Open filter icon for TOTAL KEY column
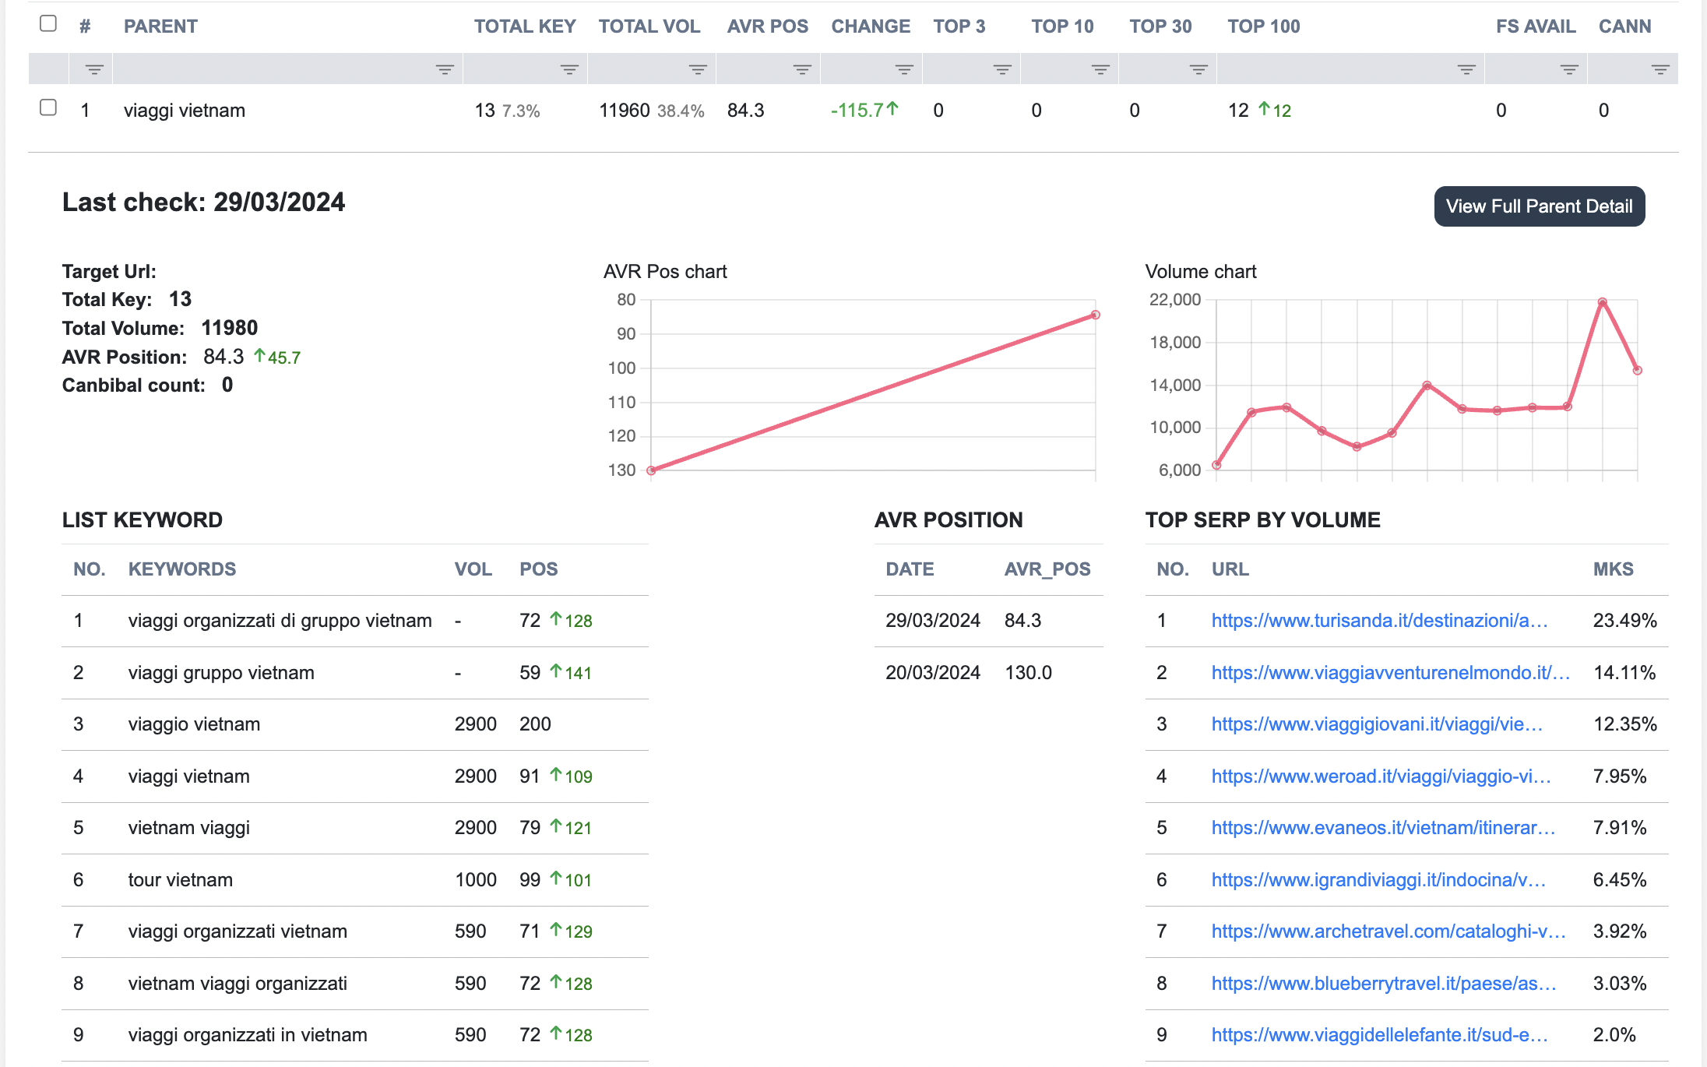Viewport: 1707px width, 1067px height. [x=569, y=69]
